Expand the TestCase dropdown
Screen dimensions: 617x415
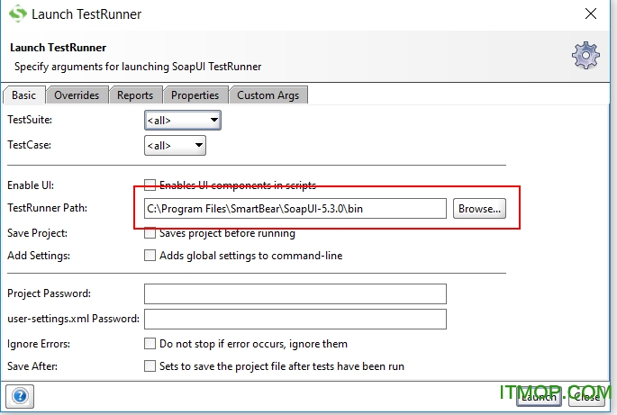point(175,146)
